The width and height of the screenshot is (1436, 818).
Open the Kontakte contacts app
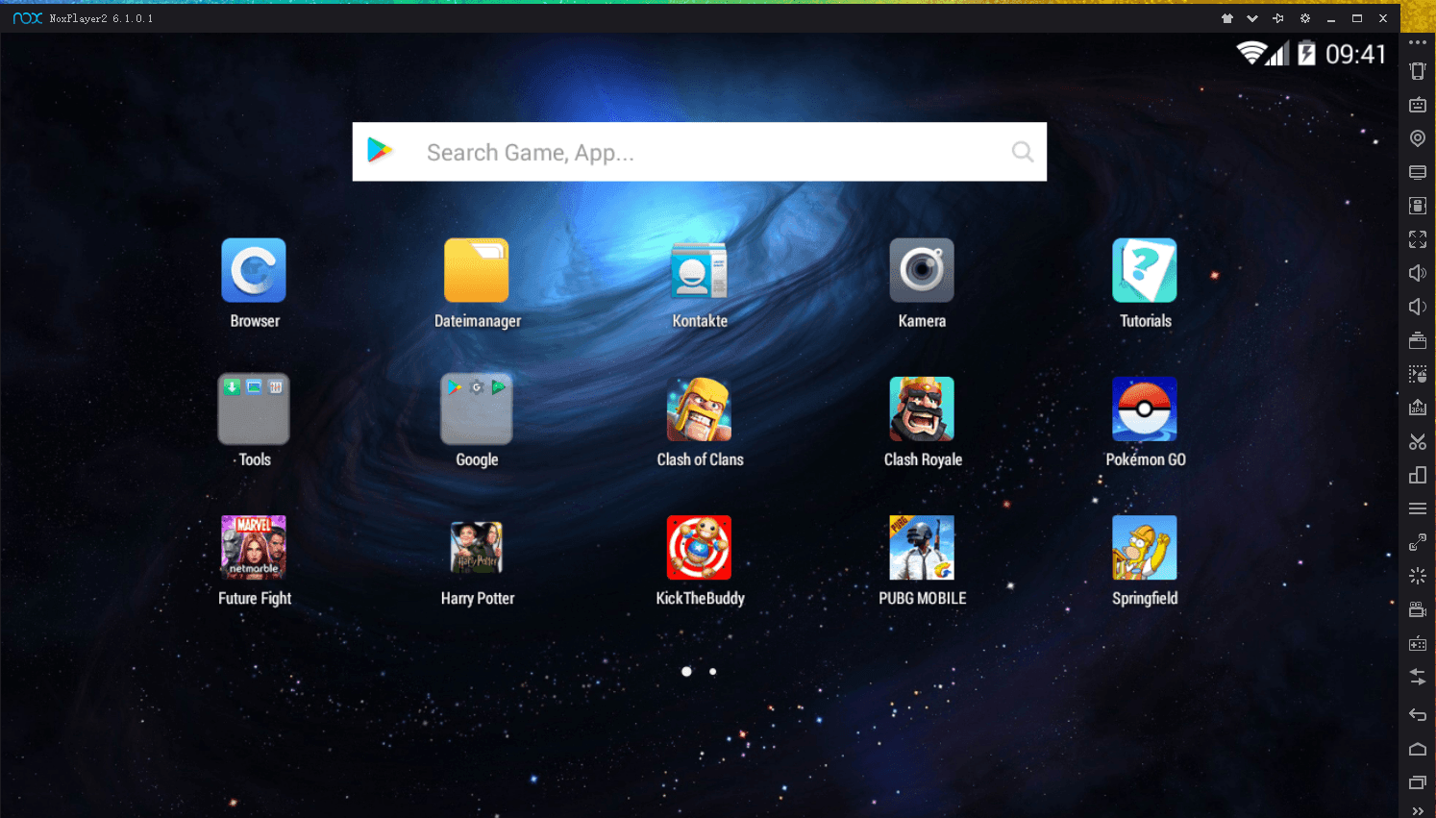(x=699, y=270)
